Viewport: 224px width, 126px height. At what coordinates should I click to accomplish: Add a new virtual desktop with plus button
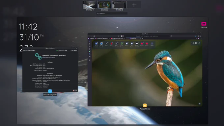pos(134,5)
